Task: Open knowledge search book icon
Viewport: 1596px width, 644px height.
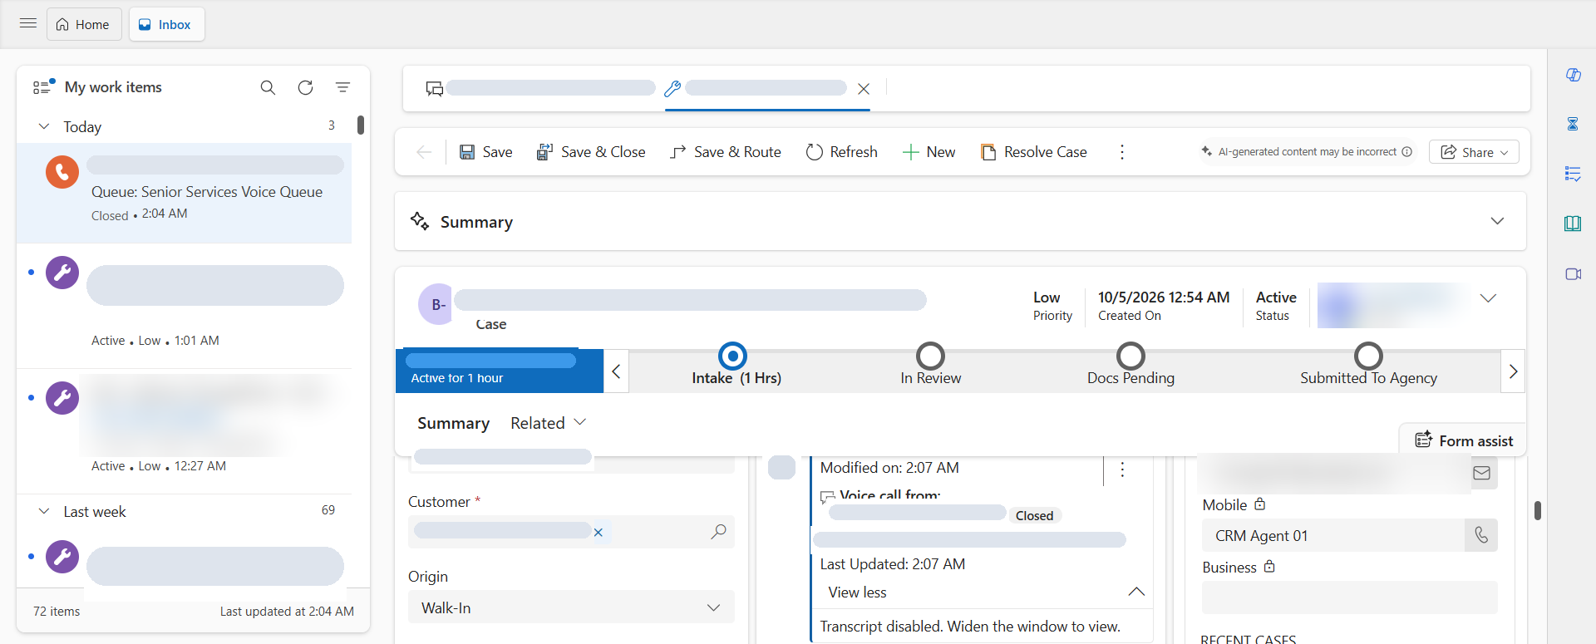Action: tap(1573, 224)
